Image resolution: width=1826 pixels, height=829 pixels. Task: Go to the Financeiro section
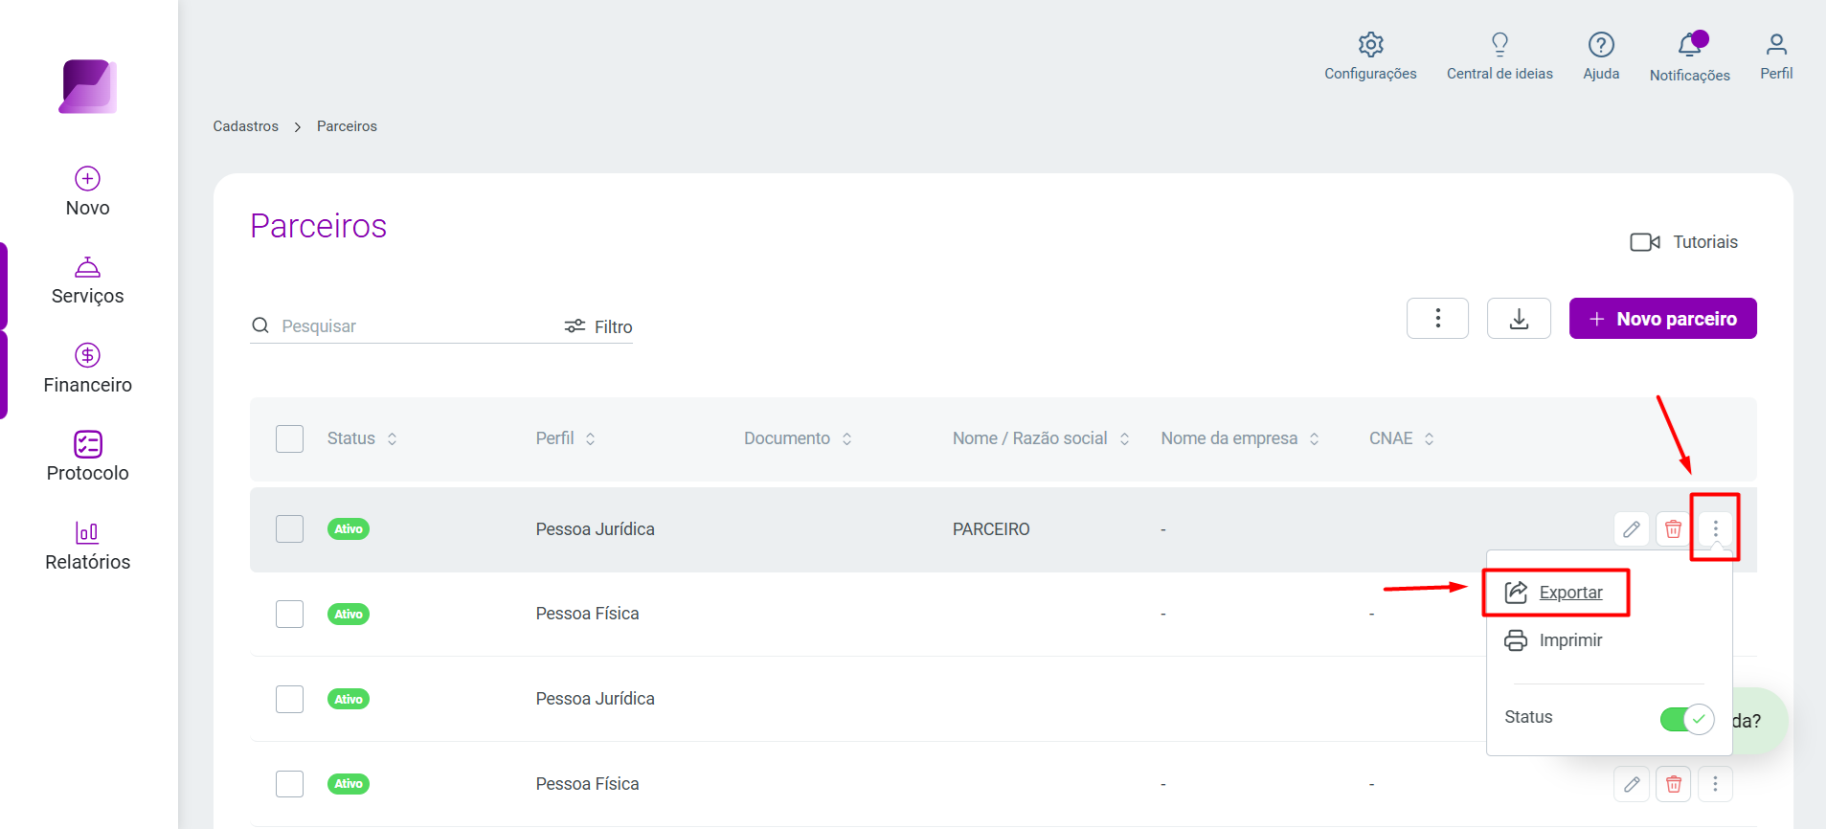point(88,369)
